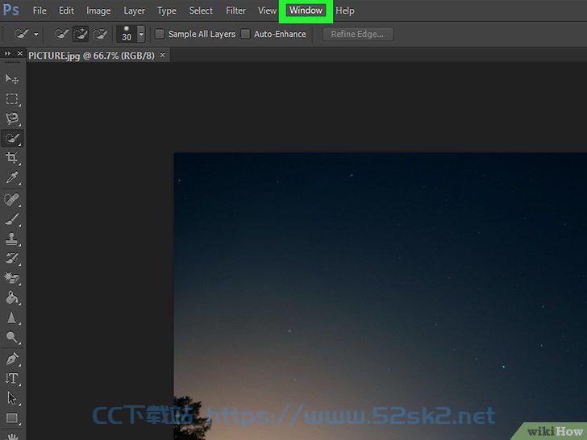587x440 pixels.
Task: Click the night sky image canvas
Action: 380,296
